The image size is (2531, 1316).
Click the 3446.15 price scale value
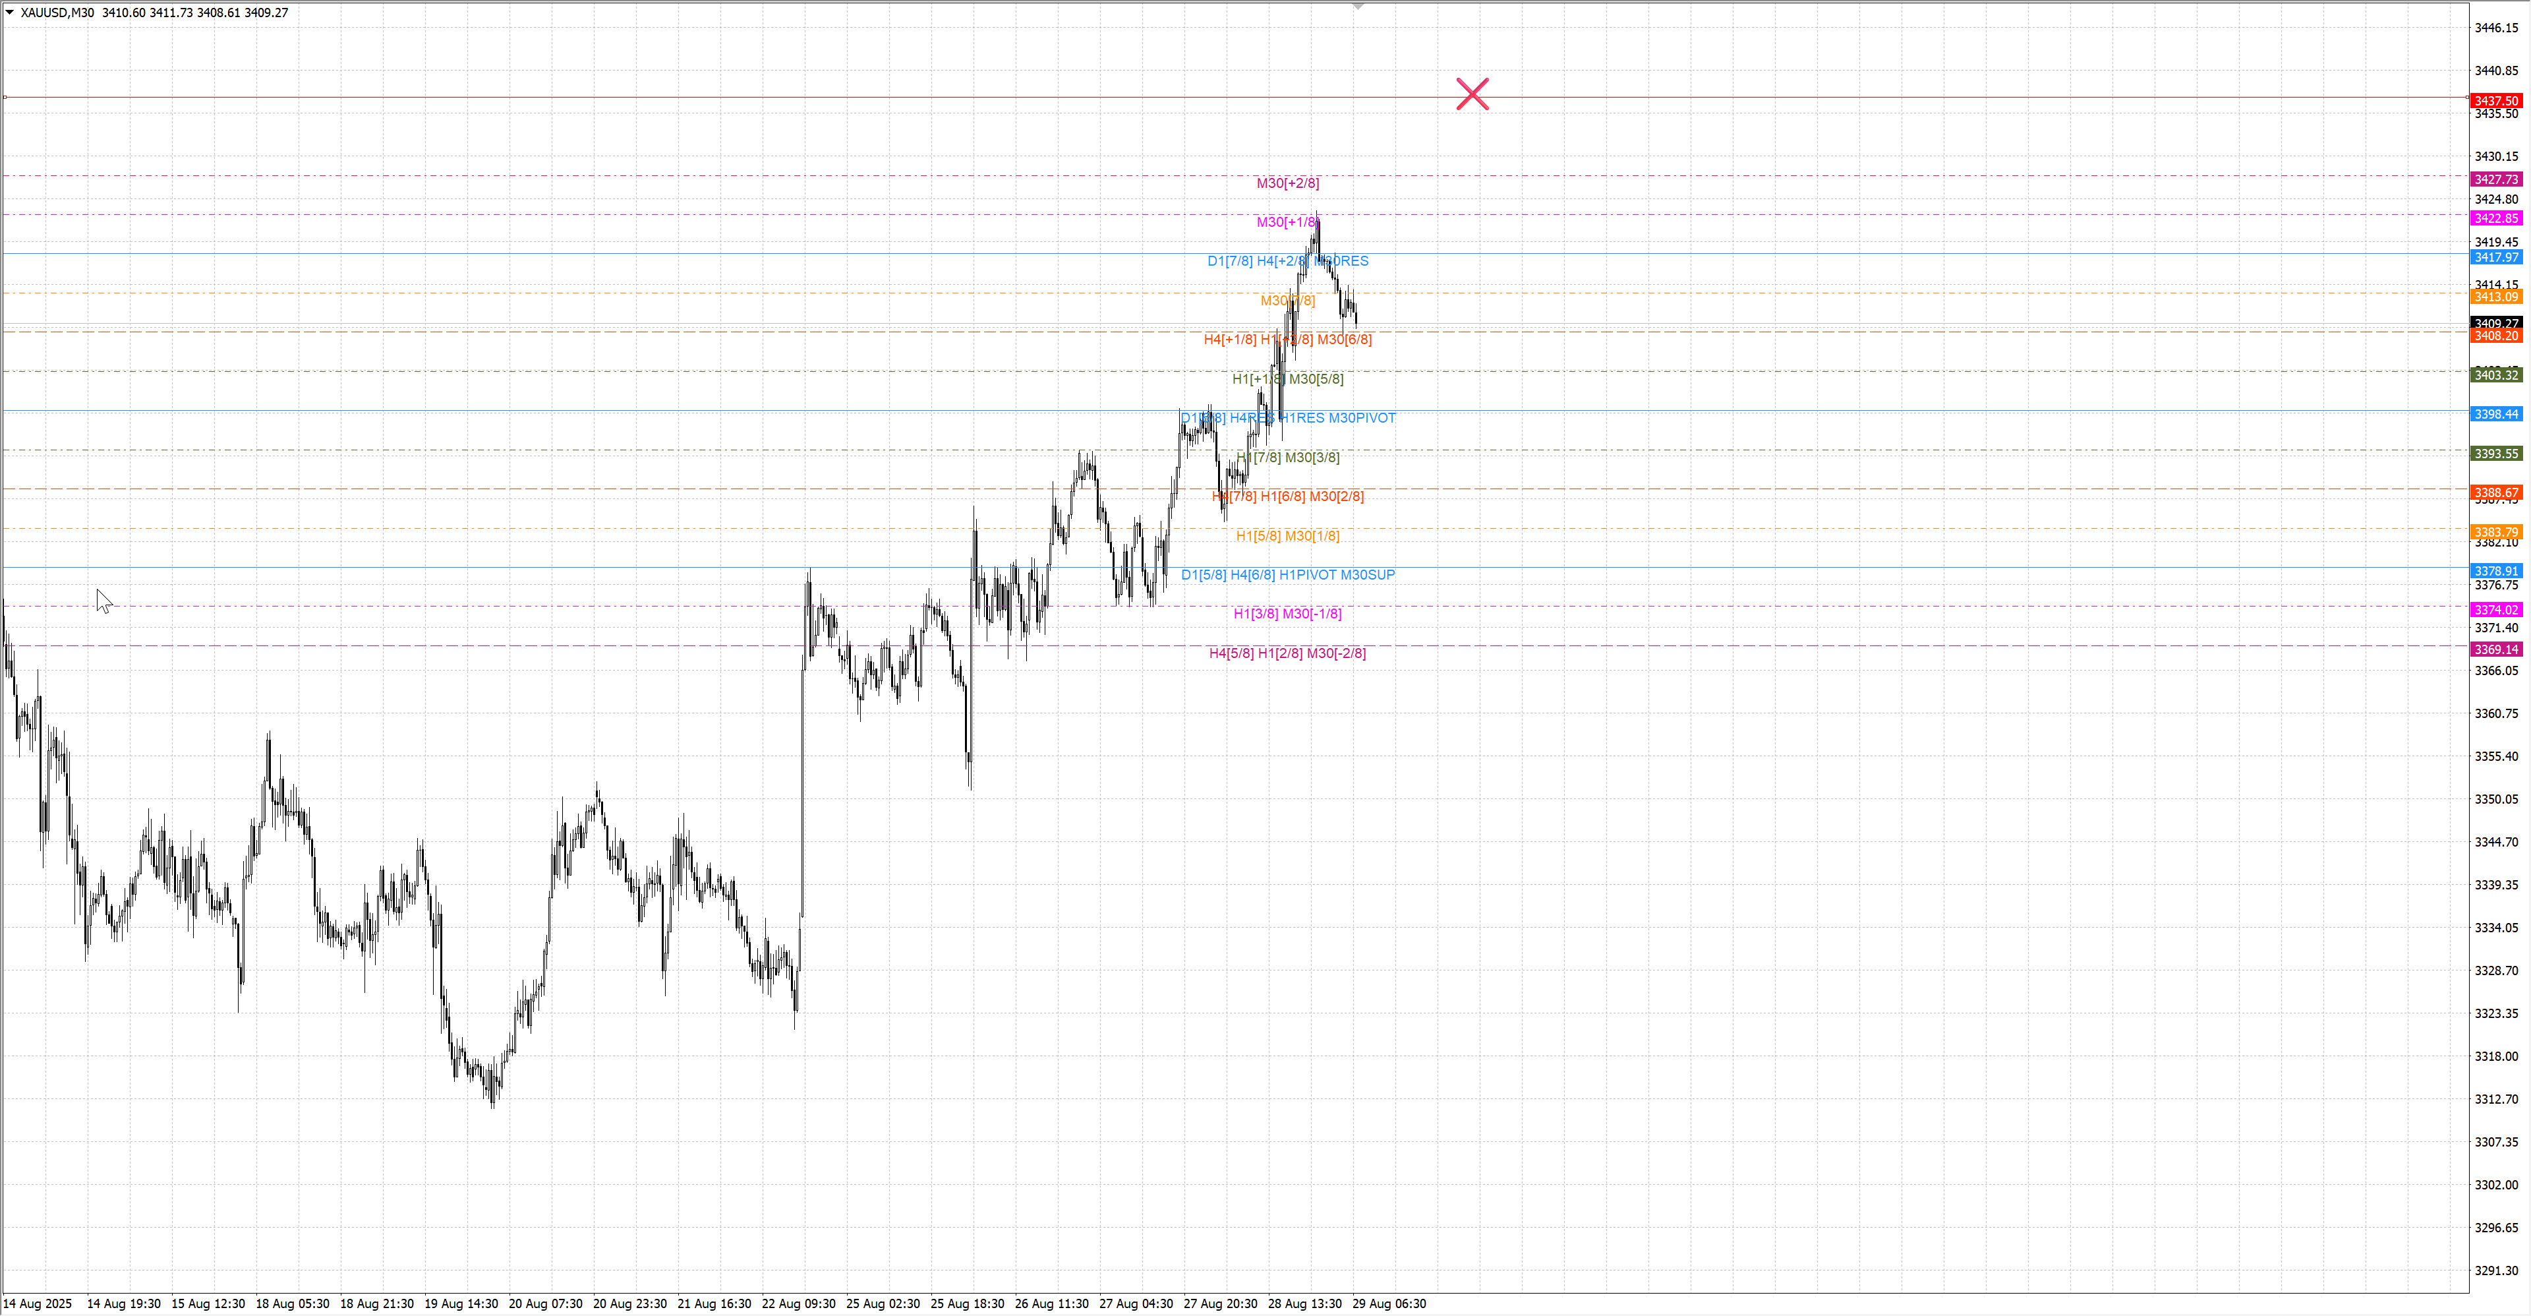click(x=2495, y=28)
